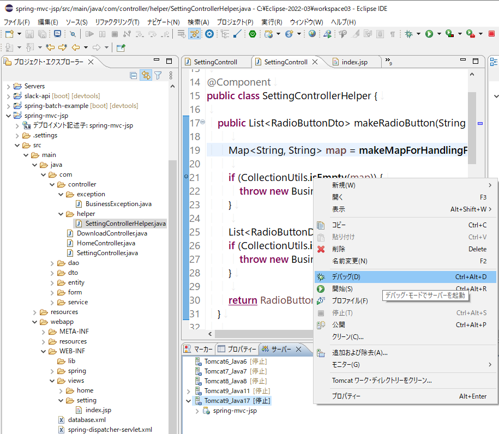Select Start (開始) in context menu
499x434 pixels.
pos(405,289)
